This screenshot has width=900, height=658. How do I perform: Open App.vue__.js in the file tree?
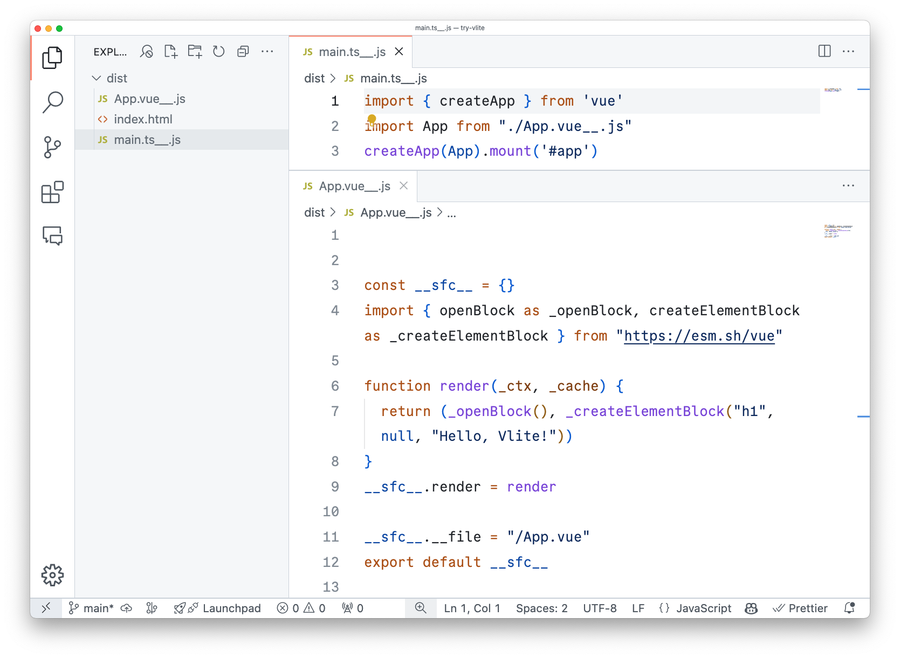click(182, 99)
